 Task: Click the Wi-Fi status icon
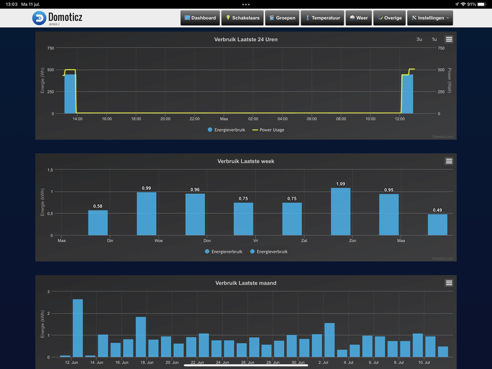[x=463, y=4]
